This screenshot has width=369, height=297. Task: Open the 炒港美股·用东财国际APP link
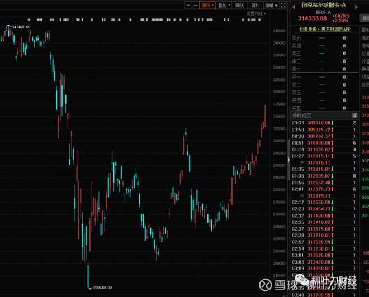pyautogui.click(x=324, y=29)
